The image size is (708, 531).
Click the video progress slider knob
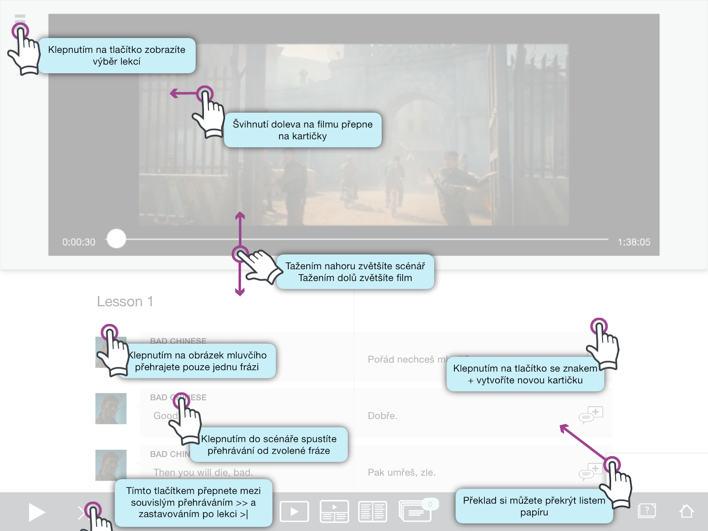click(116, 239)
